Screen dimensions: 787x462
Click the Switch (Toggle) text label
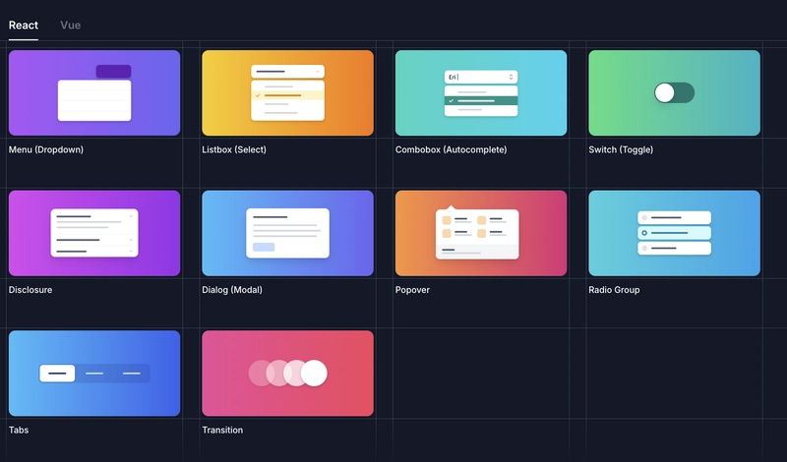(x=621, y=150)
